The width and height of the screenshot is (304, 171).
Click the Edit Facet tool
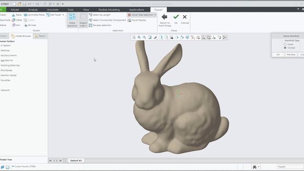tap(54, 15)
